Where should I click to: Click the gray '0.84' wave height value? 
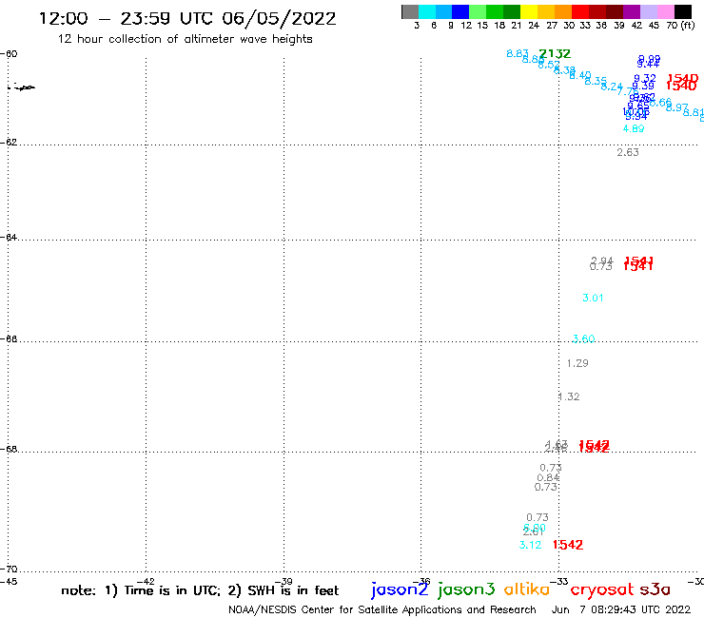click(548, 477)
